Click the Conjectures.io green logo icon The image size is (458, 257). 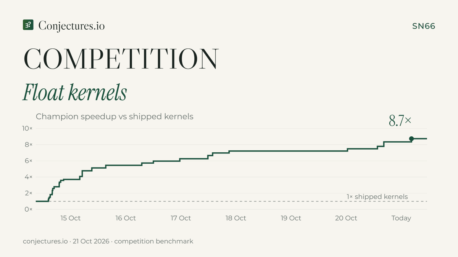28,25
